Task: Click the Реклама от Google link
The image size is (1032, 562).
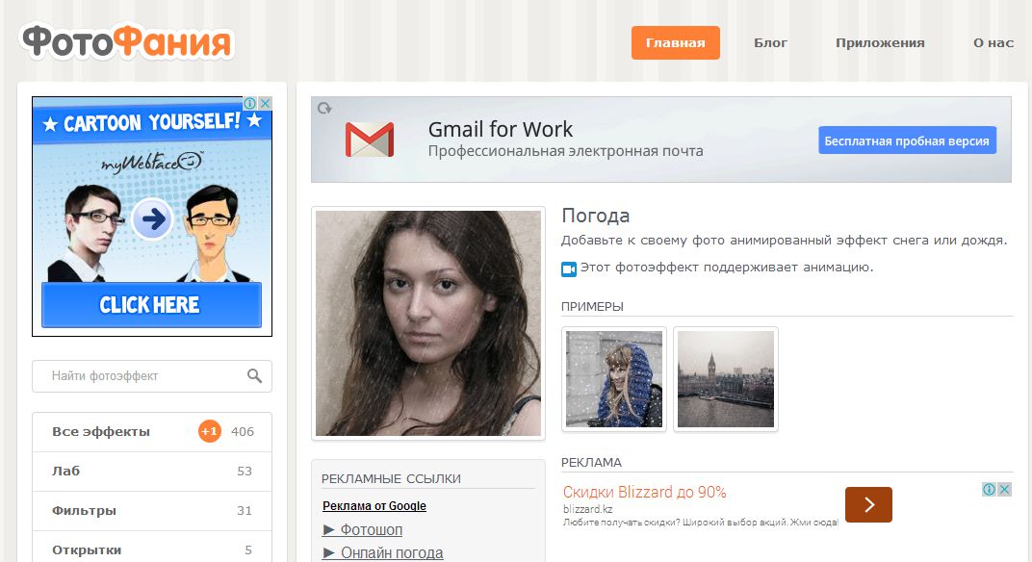Action: tap(374, 506)
